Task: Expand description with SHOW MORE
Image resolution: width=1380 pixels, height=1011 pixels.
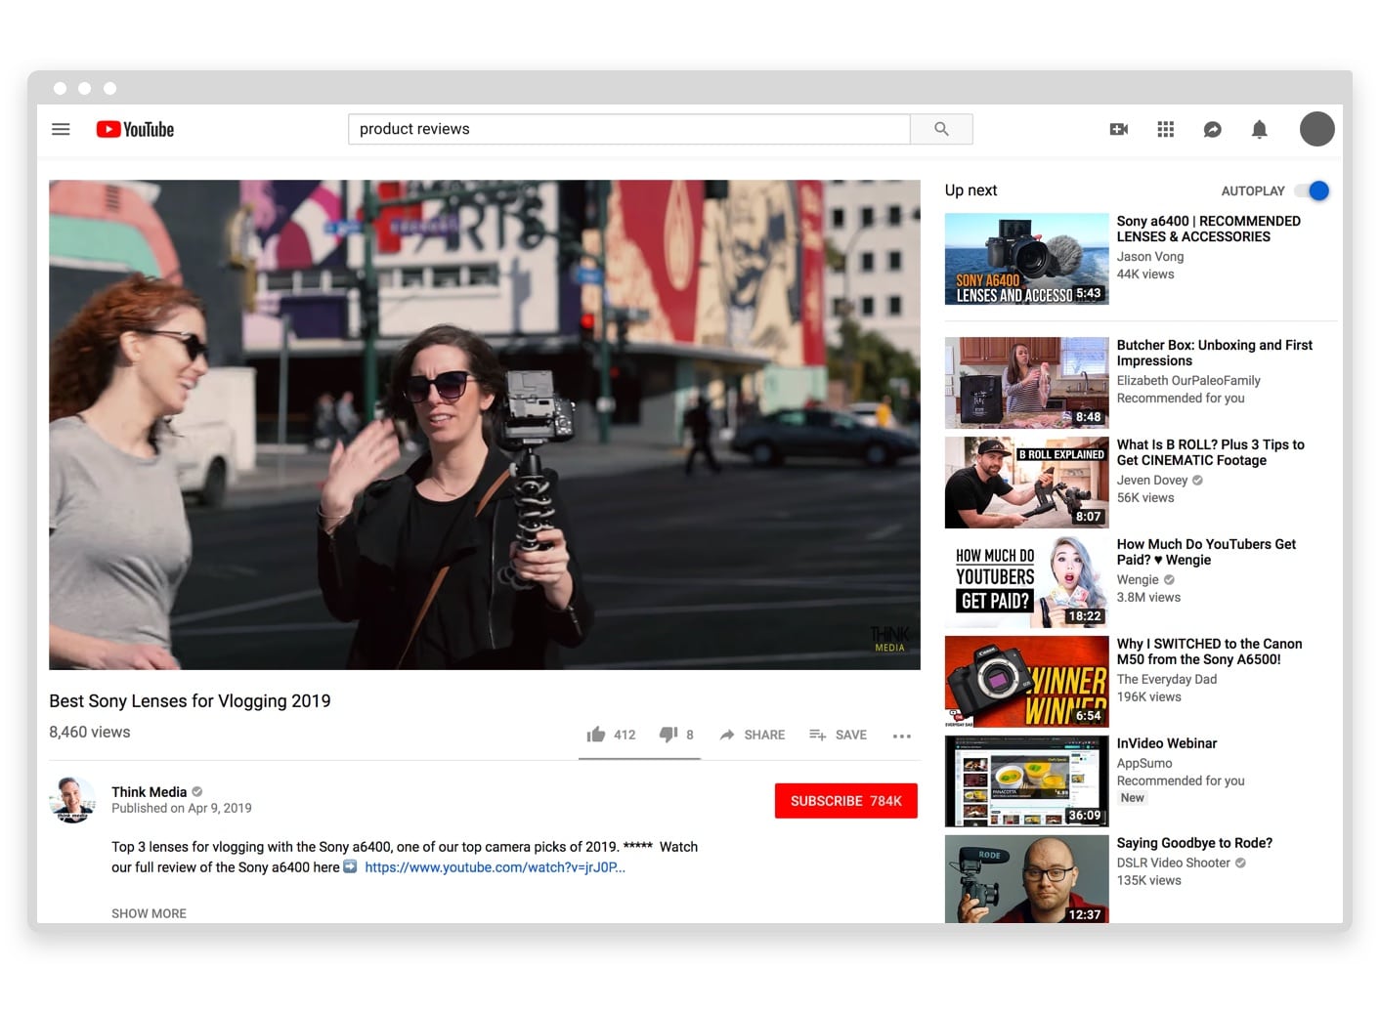Action: (x=149, y=913)
